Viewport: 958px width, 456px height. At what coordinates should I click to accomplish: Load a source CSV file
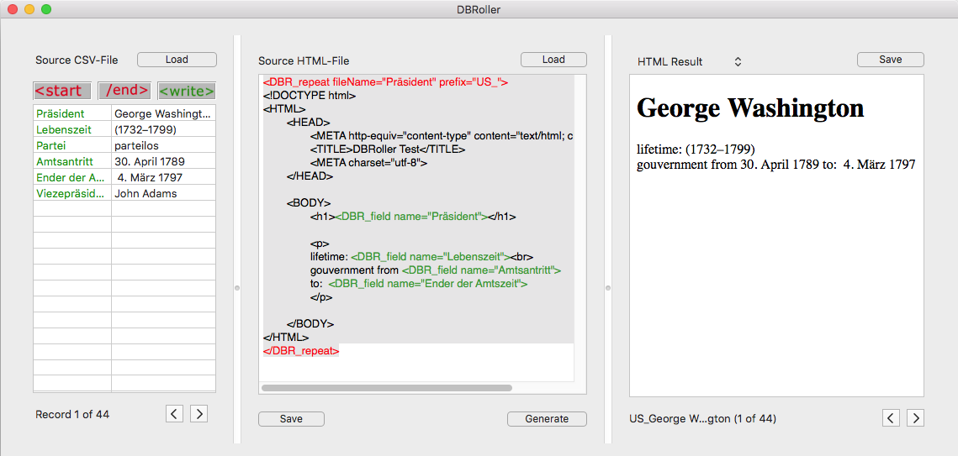click(177, 60)
